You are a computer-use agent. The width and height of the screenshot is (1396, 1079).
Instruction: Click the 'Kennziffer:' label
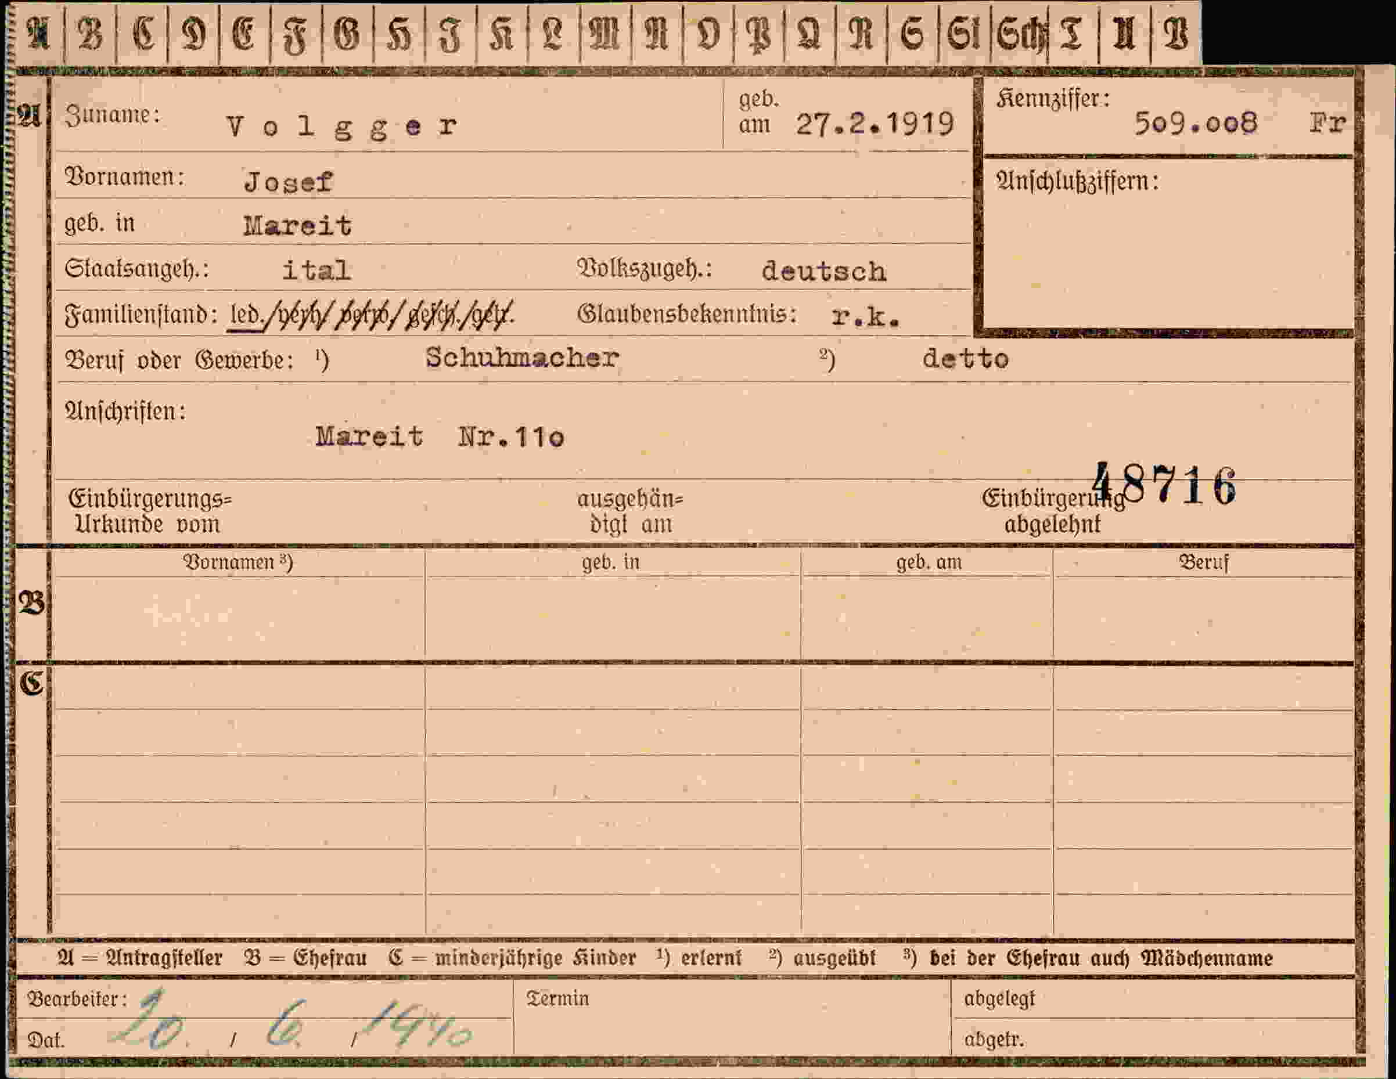point(1053,99)
